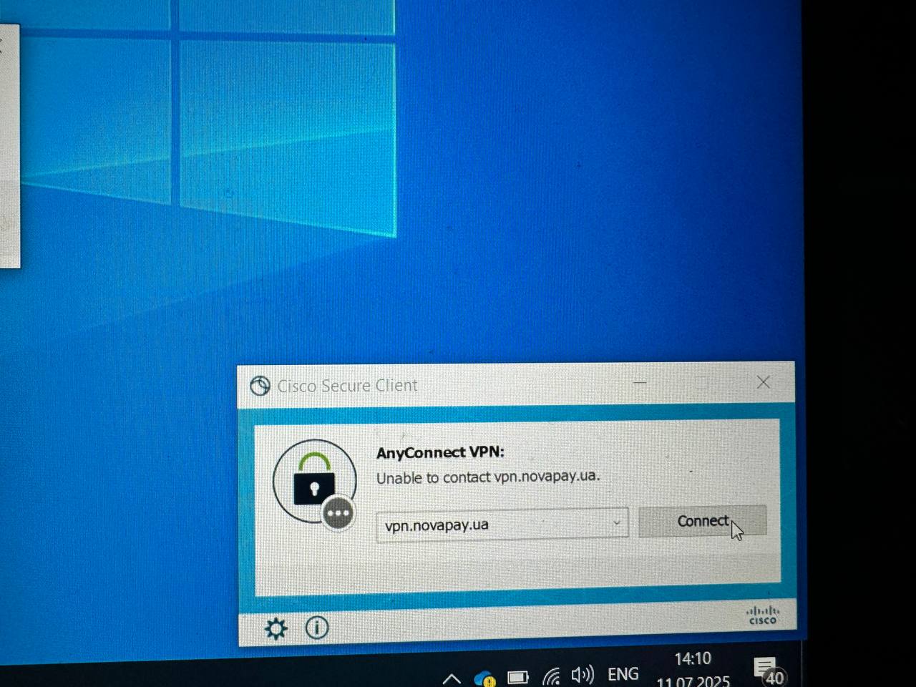Open the volume speaker tray icon
916x687 pixels.
(x=583, y=675)
